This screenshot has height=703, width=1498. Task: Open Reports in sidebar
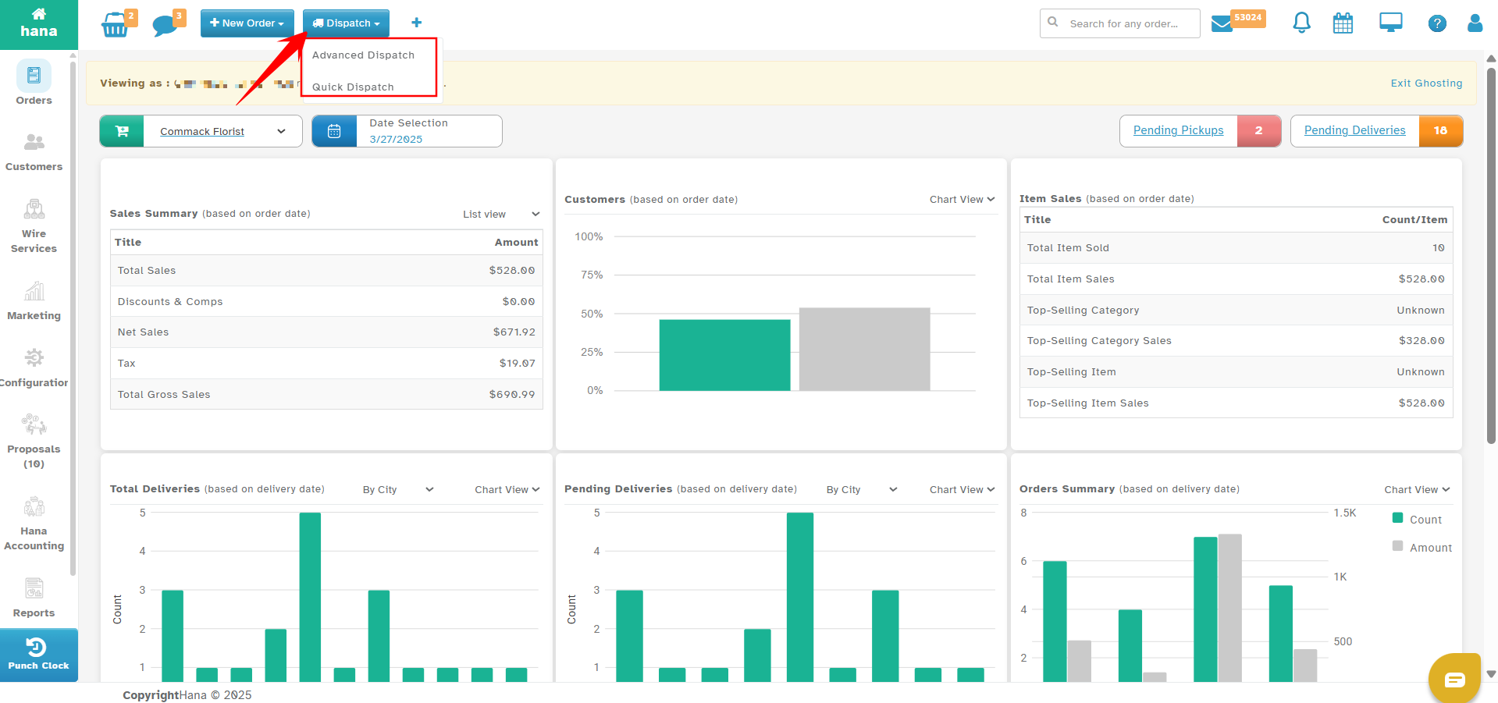34,598
